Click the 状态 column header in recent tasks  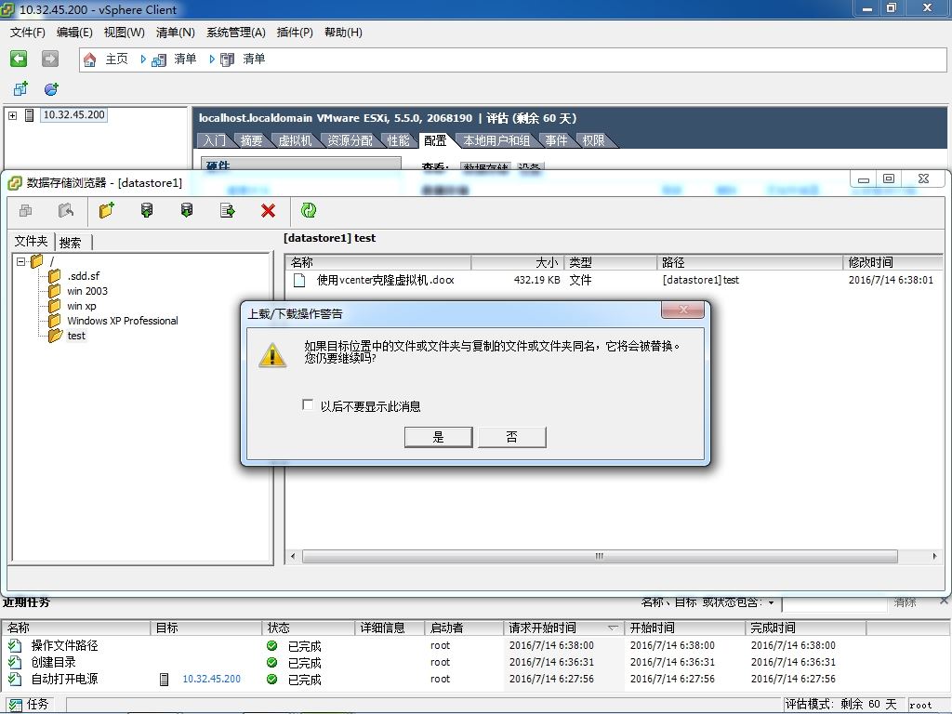pos(309,628)
